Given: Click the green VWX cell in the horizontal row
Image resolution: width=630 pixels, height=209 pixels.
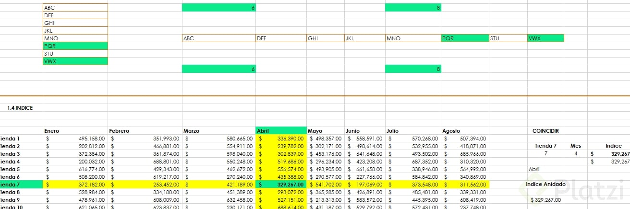Looking at the screenshot, I should (x=545, y=38).
